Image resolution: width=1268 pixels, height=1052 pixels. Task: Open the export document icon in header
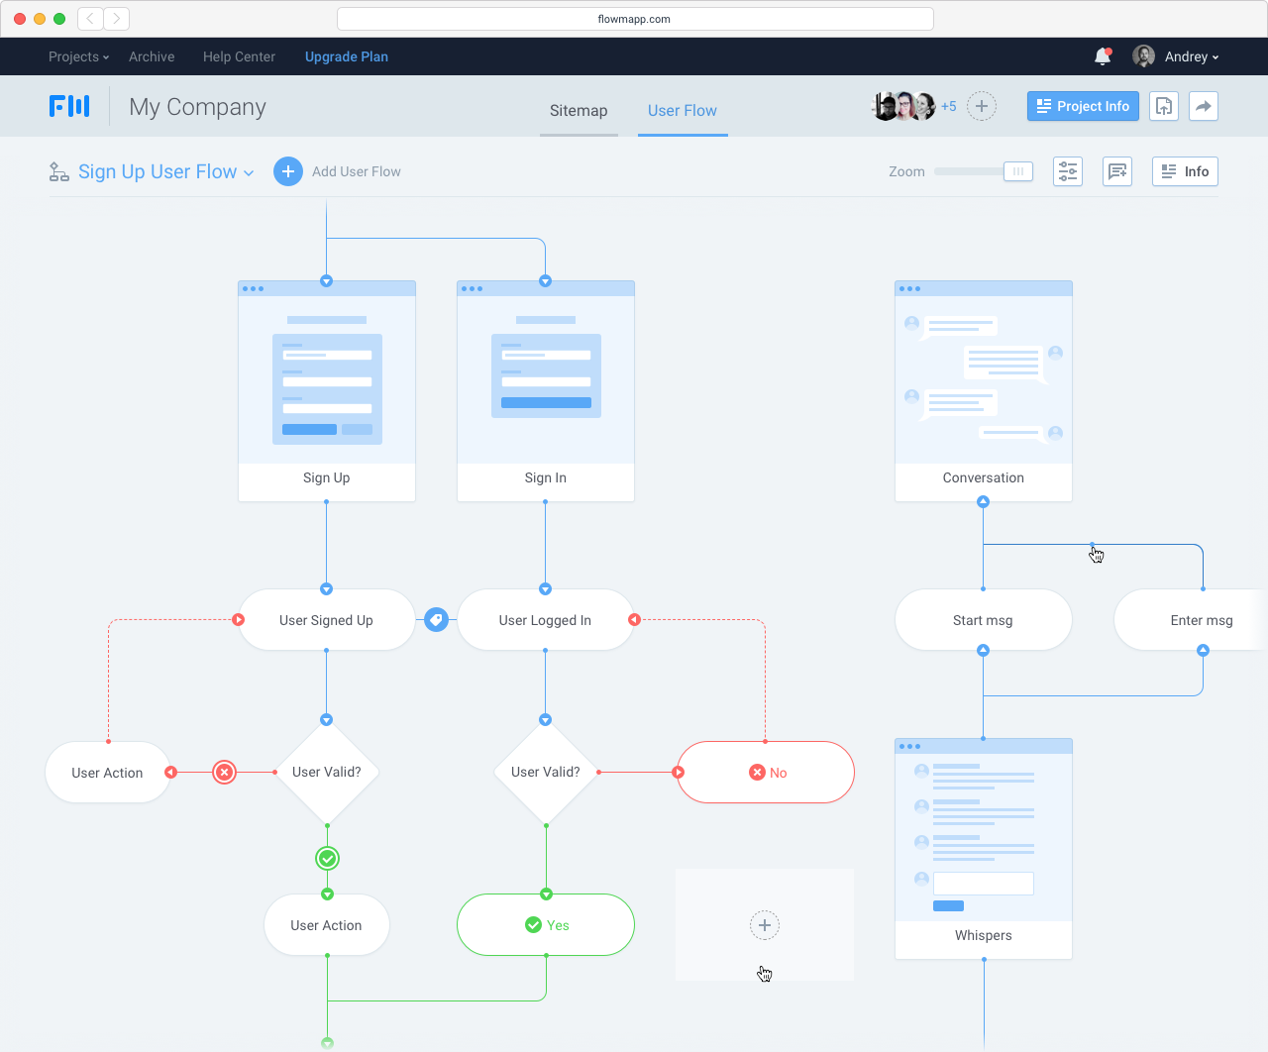[1163, 106]
